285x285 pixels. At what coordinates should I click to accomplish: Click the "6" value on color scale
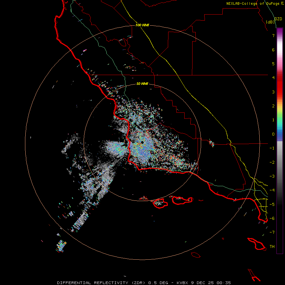(x=273, y=50)
